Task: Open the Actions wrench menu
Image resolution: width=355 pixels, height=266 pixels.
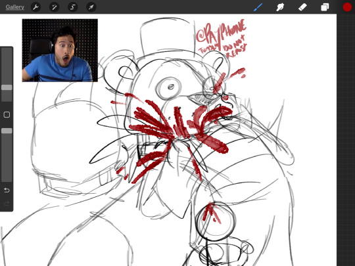Action: [35, 7]
